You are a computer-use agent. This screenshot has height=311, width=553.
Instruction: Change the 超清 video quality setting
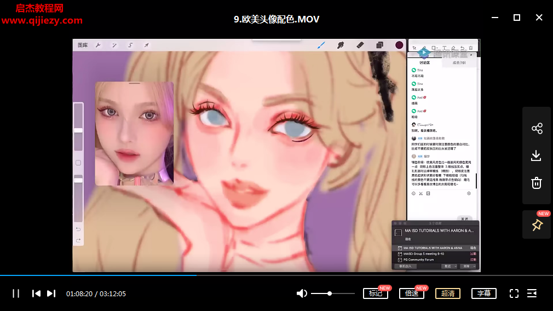(x=448, y=293)
